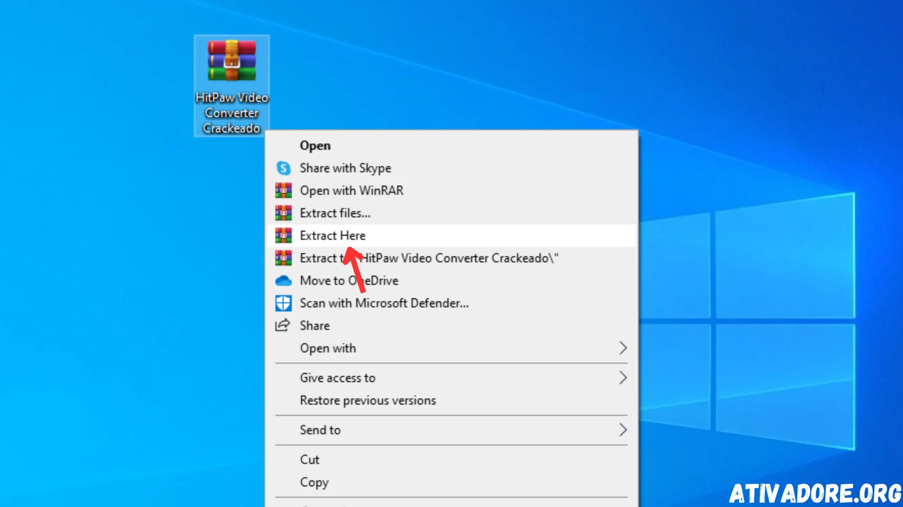Screen dimensions: 903x507
Task: Choose Open from the context menu
Action: click(x=451, y=146)
